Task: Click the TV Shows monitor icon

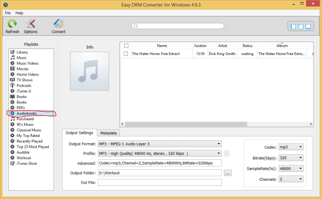Action: 13,80
